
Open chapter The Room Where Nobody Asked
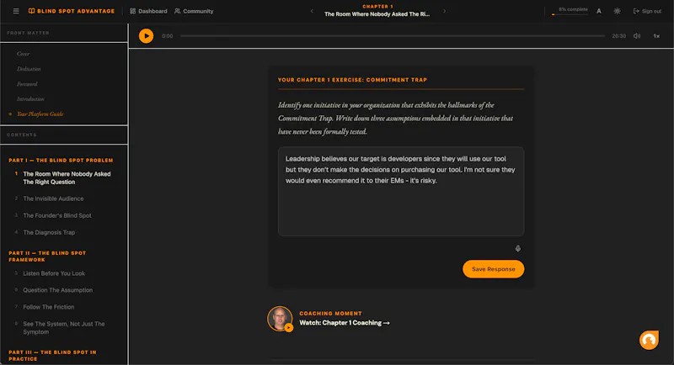click(67, 178)
